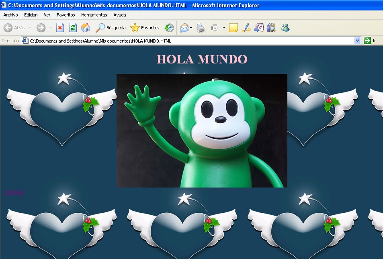Expand the Mail icon dropdown arrow

point(191,28)
